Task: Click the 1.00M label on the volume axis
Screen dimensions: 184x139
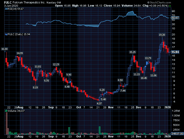Action: pyautogui.click(x=176, y=116)
